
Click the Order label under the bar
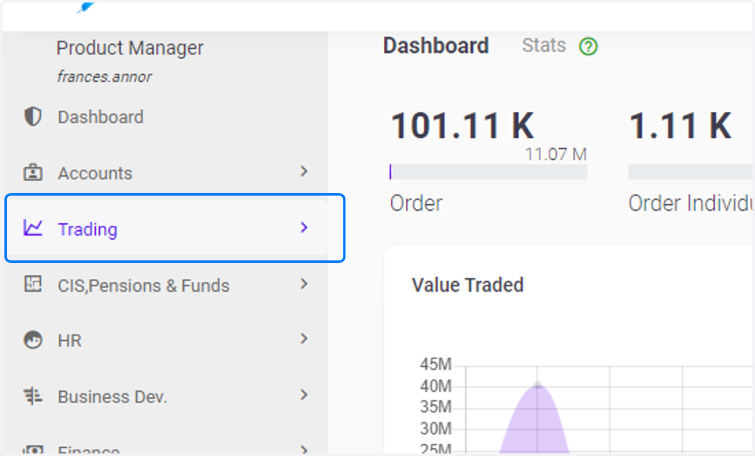(x=416, y=203)
